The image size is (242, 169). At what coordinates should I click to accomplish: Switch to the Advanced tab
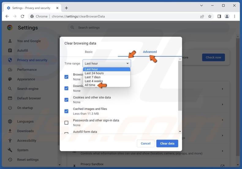150,52
